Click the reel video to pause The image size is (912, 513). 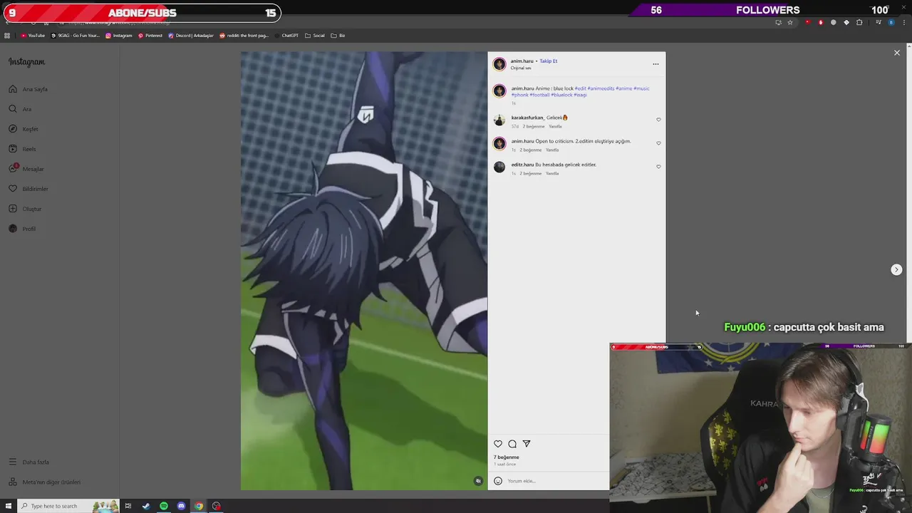tap(364, 271)
